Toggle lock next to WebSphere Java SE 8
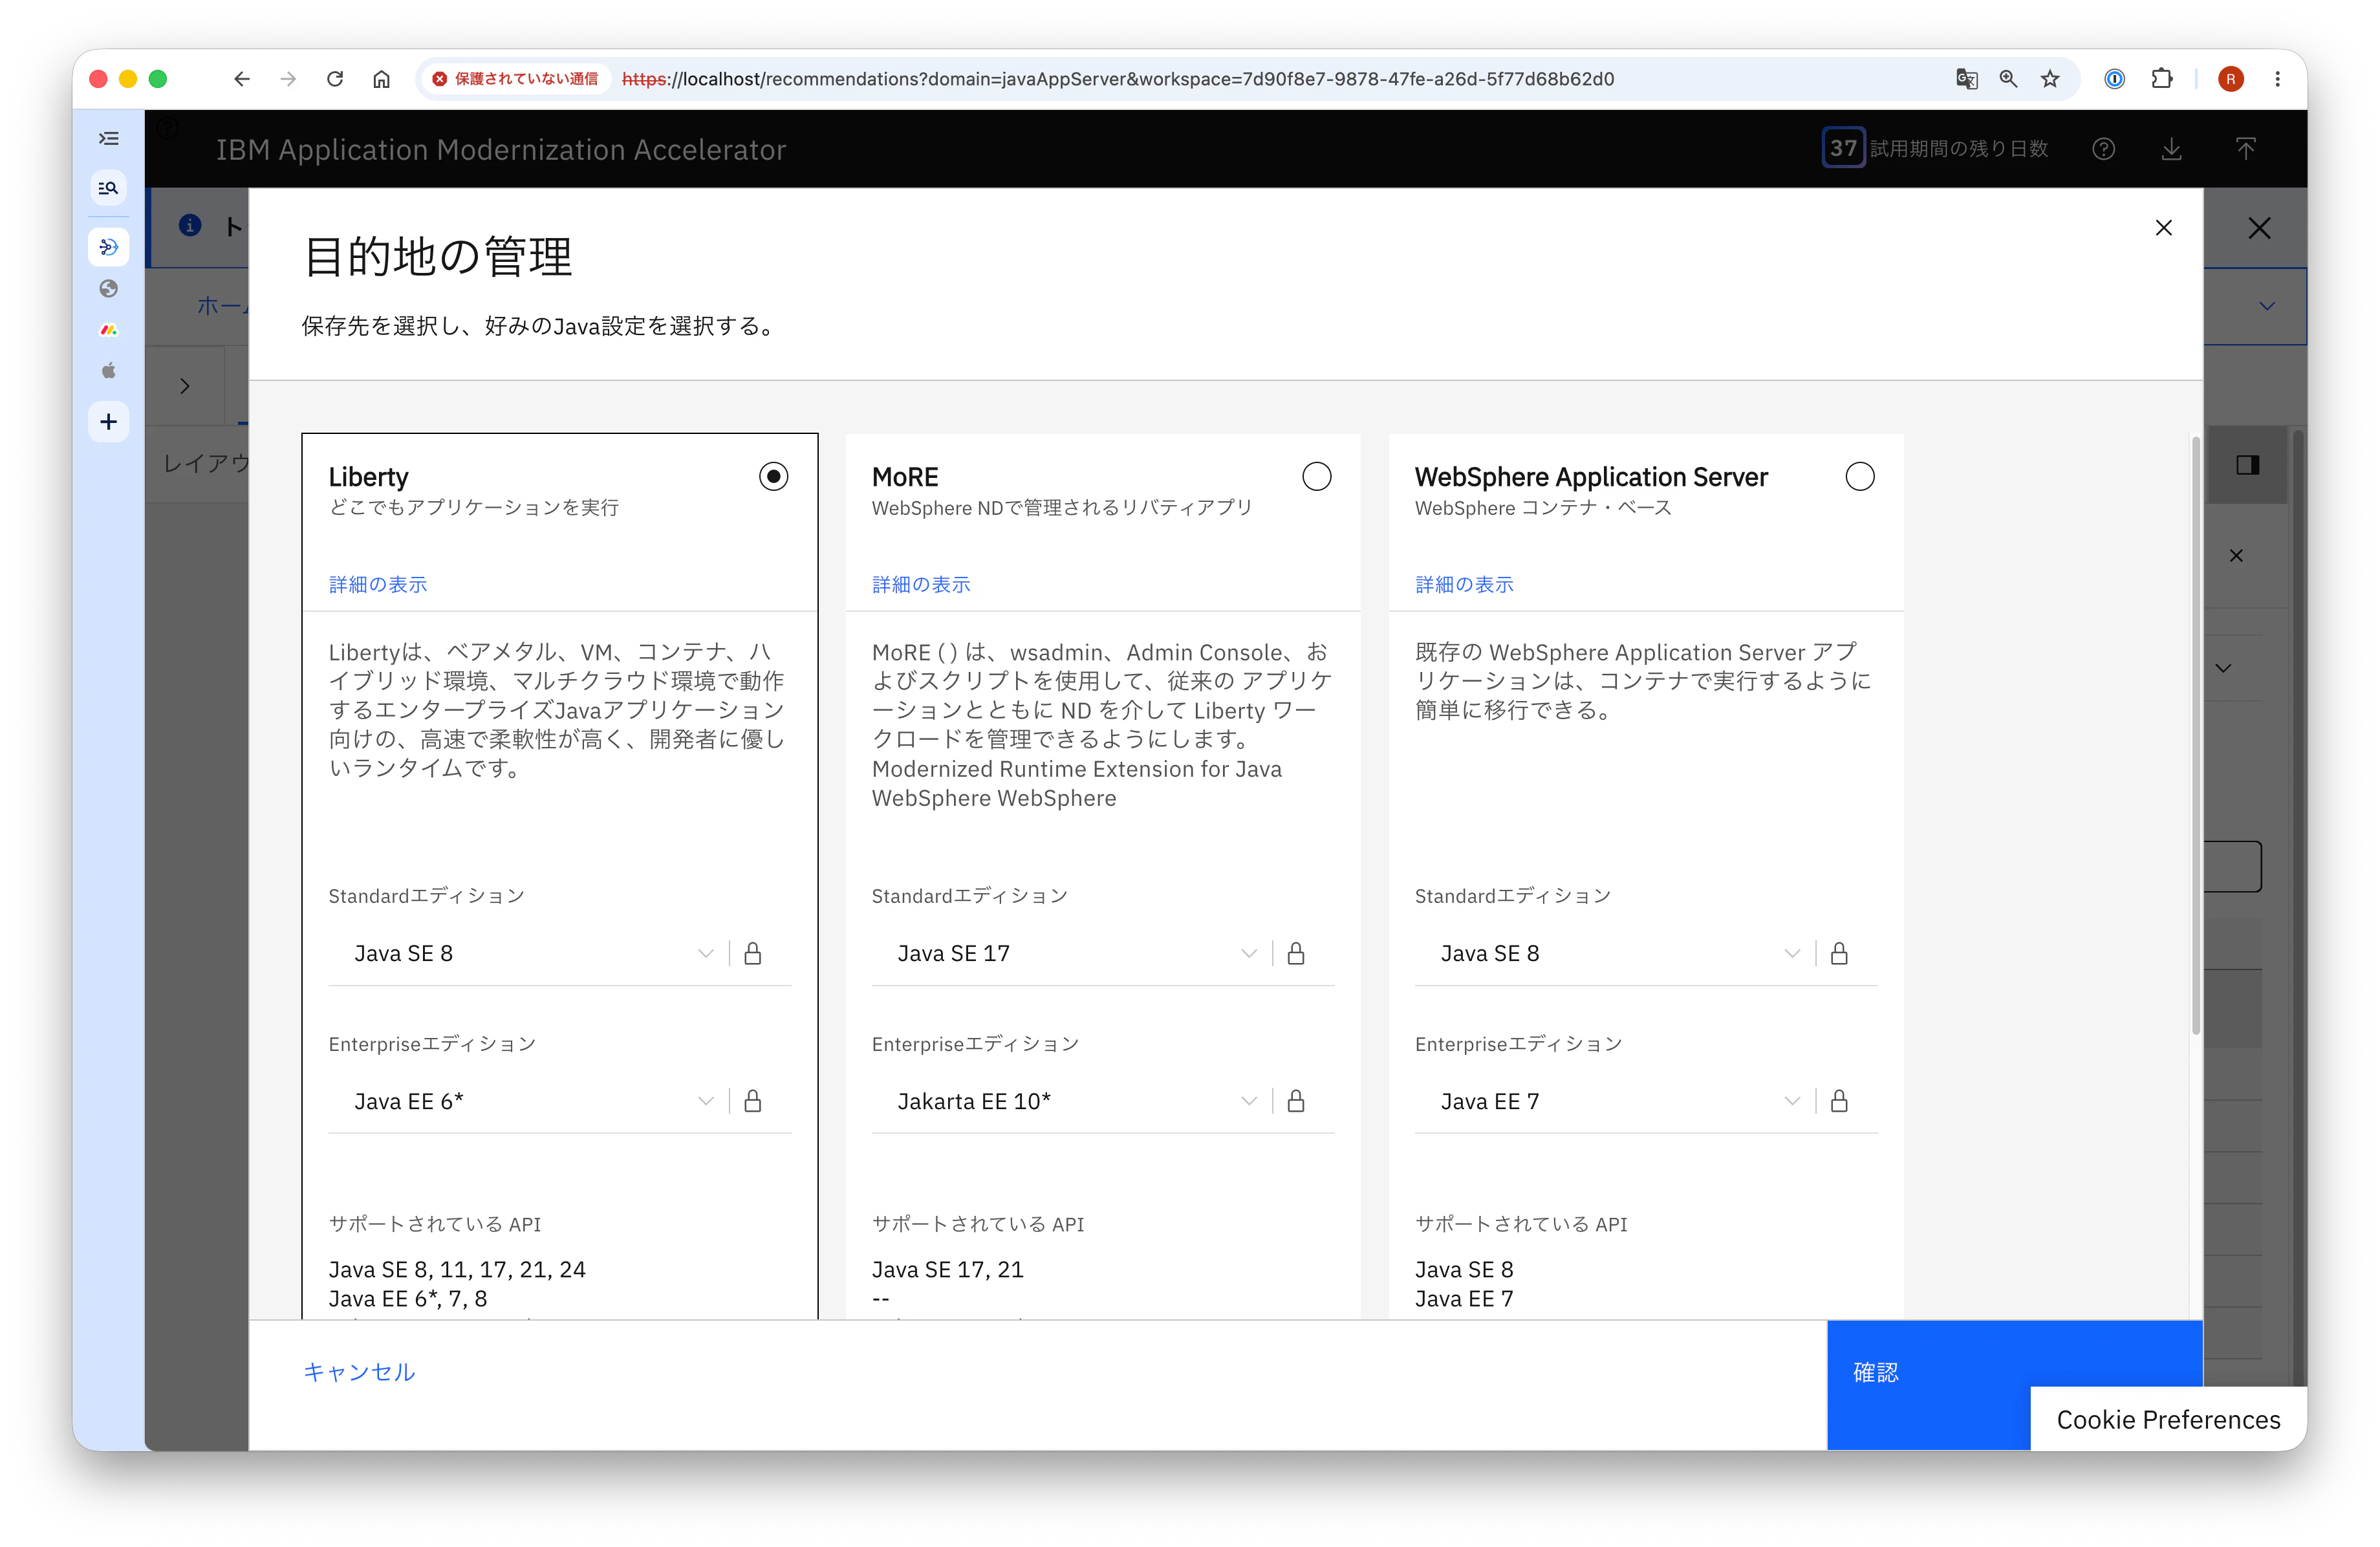2380x1547 pixels. click(1839, 953)
